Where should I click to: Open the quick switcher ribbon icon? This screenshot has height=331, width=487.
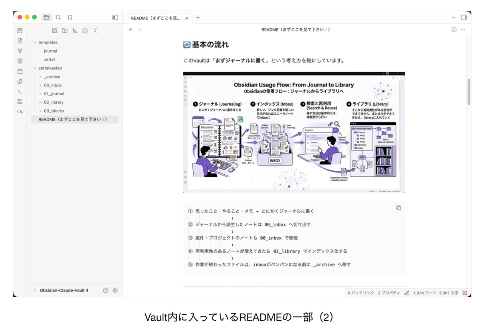click(x=20, y=41)
